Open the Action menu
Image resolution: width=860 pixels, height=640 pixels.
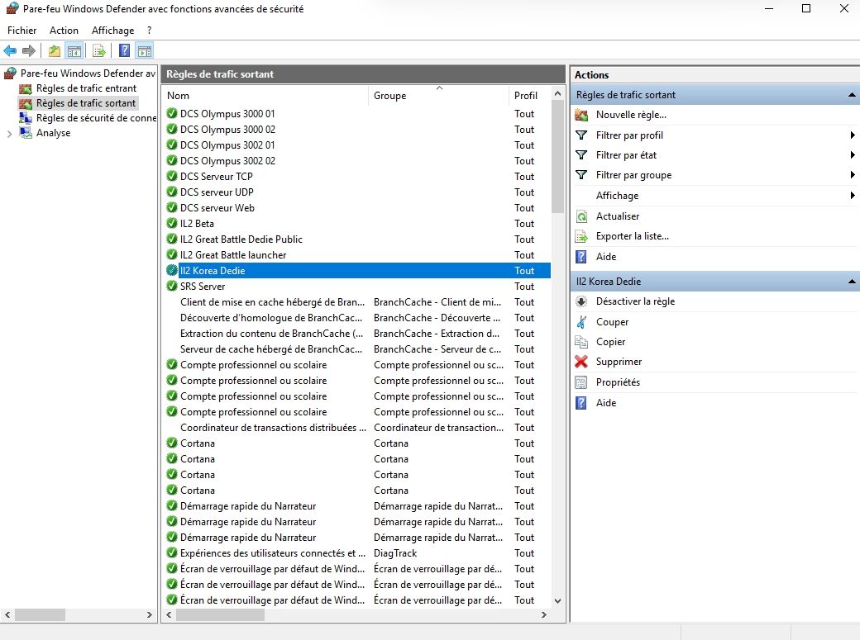pos(64,31)
